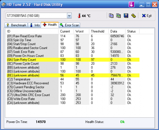Click the purple down-arrow title bar button

(x=132, y=4)
